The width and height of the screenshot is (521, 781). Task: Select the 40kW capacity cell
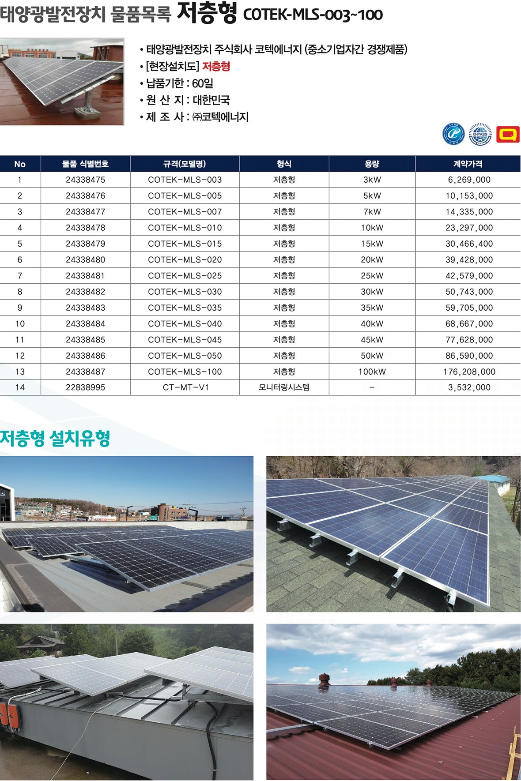[x=372, y=323]
